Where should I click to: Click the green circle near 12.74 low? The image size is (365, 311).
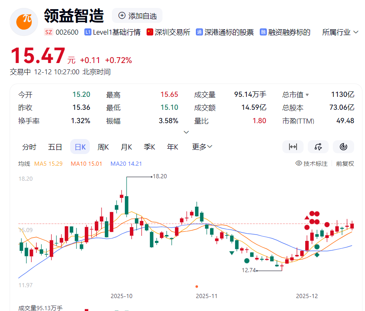(x=247, y=261)
